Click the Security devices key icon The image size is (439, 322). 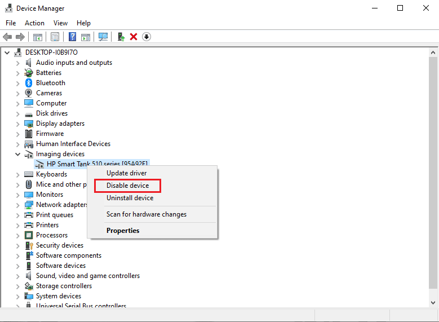29,245
